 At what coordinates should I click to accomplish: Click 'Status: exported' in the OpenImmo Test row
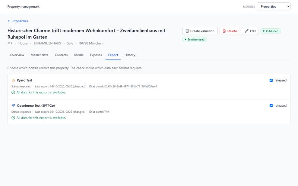21,112
